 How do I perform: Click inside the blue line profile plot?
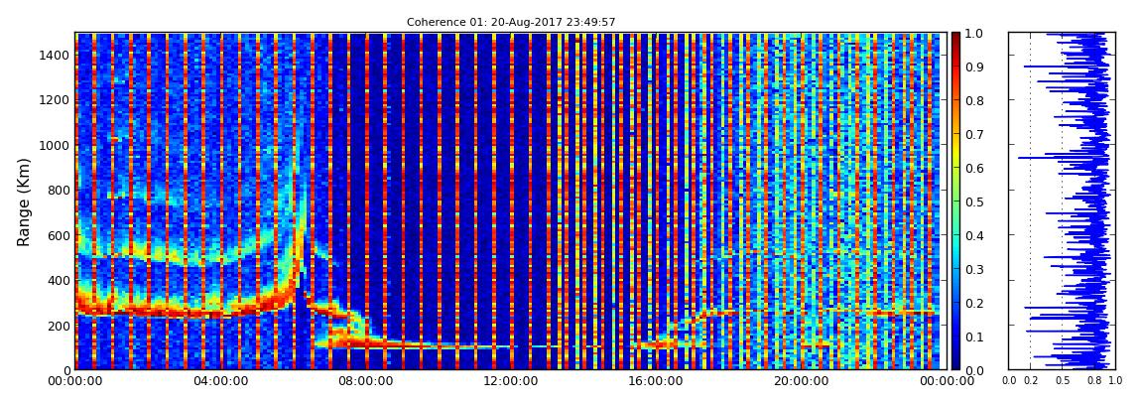pyautogui.click(x=1063, y=201)
